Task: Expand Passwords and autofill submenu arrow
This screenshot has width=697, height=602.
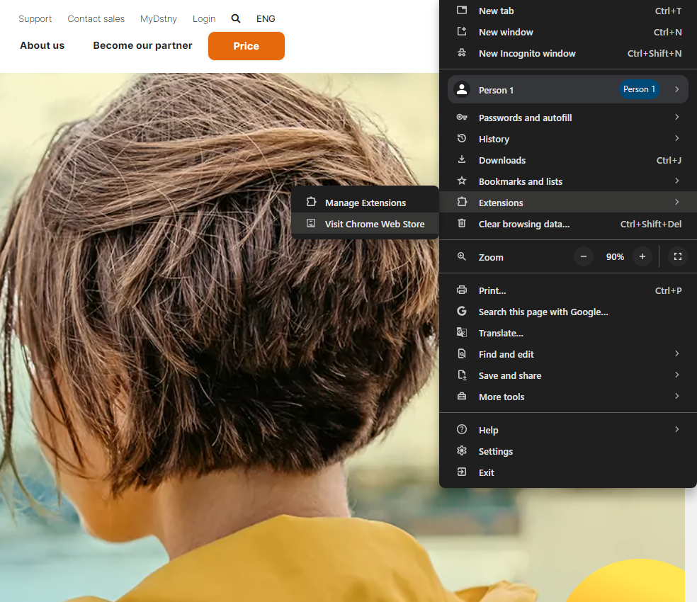Action: coord(676,117)
